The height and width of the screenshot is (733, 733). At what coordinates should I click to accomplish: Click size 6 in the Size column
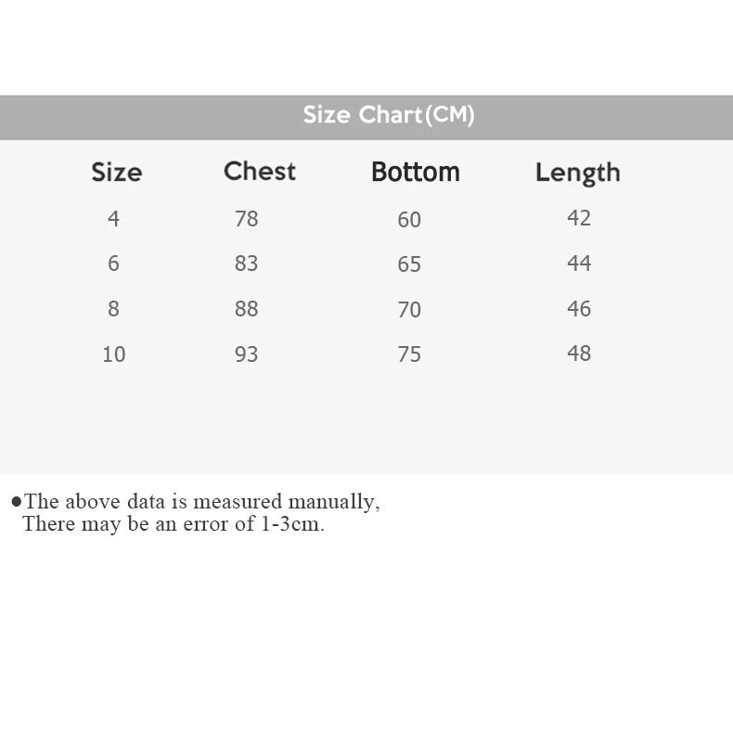113,264
